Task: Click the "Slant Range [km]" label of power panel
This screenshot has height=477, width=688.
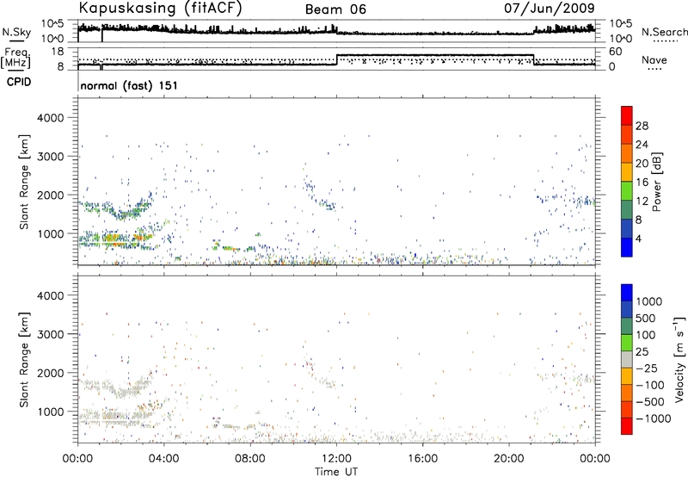Action: (x=24, y=182)
